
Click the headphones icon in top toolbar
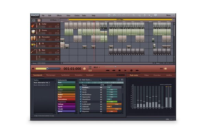(x=109, y=15)
